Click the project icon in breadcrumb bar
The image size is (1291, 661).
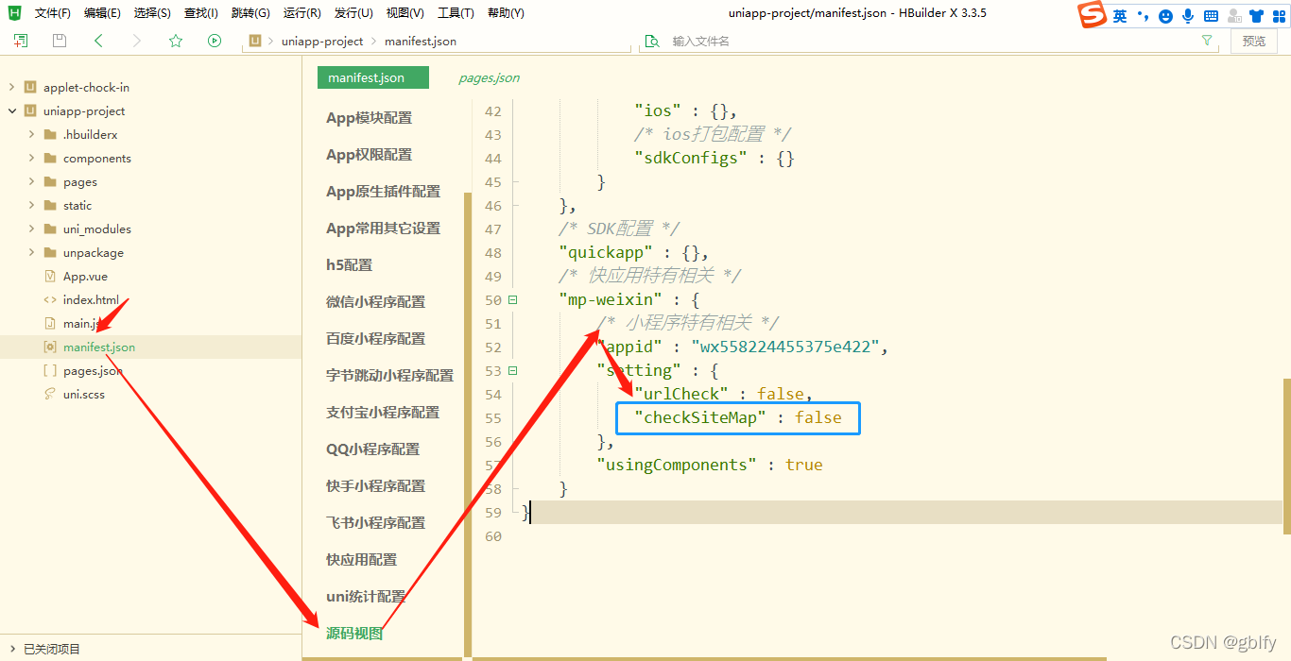point(253,41)
